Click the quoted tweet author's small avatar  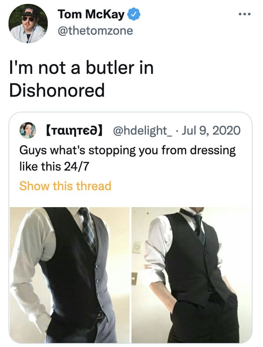coord(28,130)
